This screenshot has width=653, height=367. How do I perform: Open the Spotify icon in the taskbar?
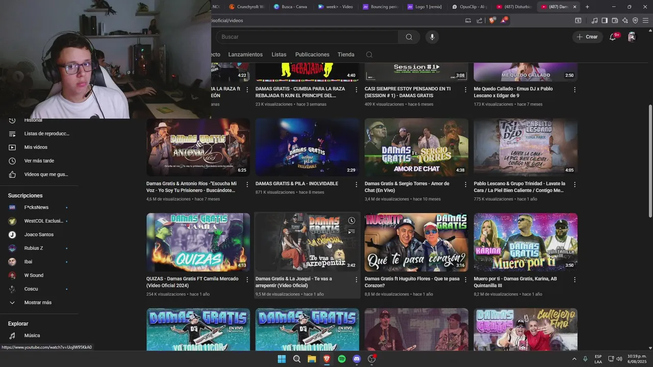(x=342, y=359)
